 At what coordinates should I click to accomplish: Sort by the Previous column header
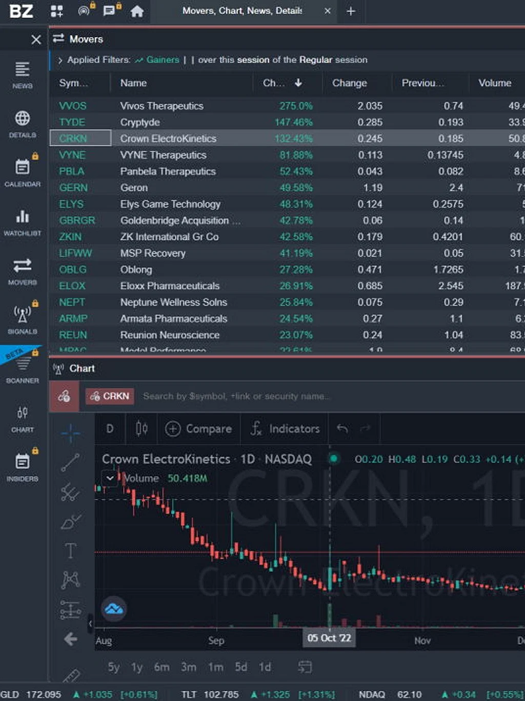coord(422,83)
